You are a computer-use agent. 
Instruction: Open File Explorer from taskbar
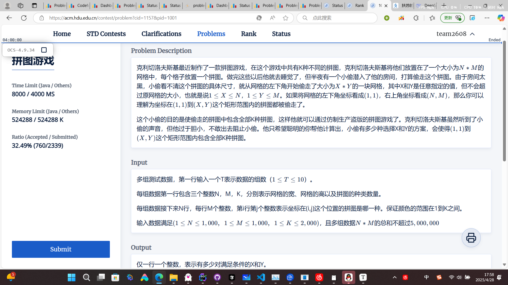173,277
